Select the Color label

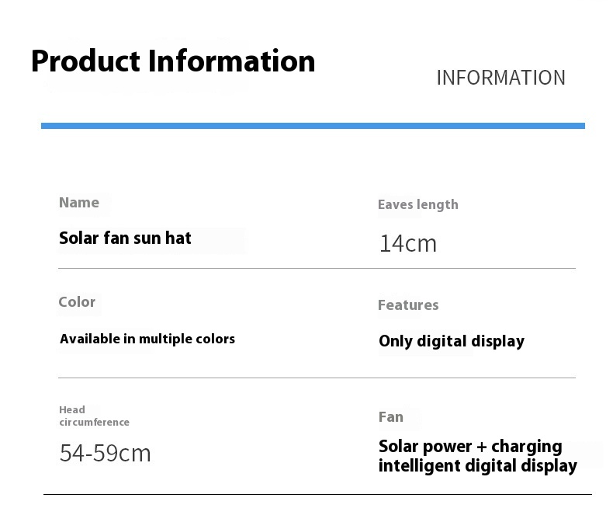tap(77, 301)
